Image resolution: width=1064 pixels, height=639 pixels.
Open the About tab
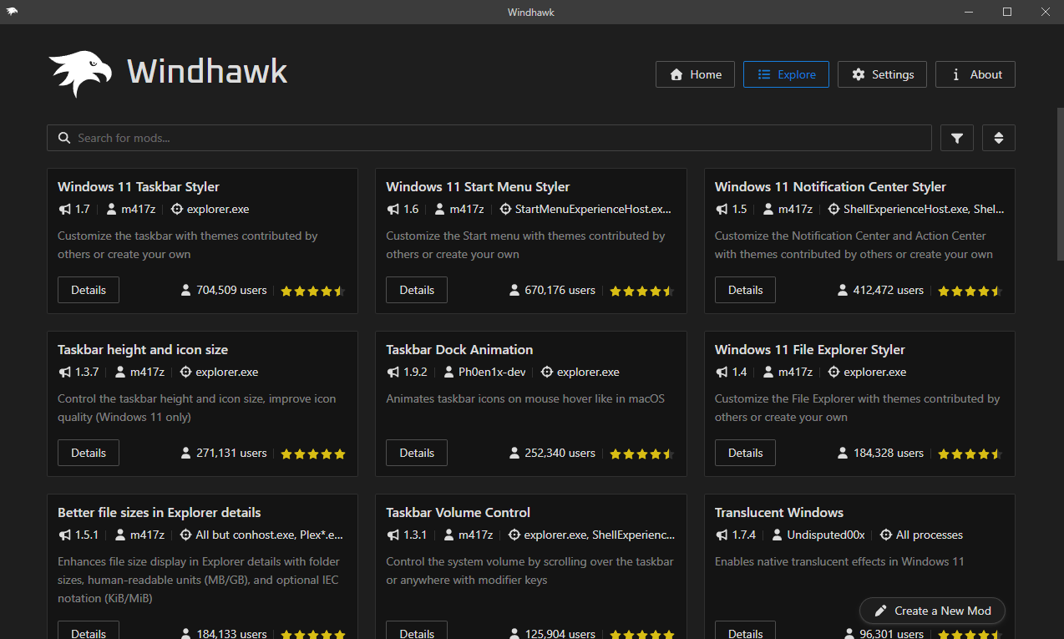coord(975,74)
